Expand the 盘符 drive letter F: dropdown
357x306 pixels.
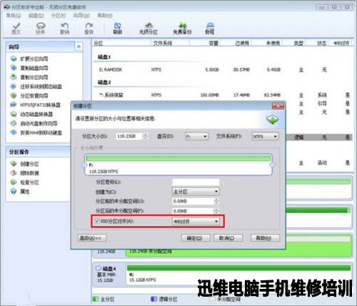coord(196,136)
